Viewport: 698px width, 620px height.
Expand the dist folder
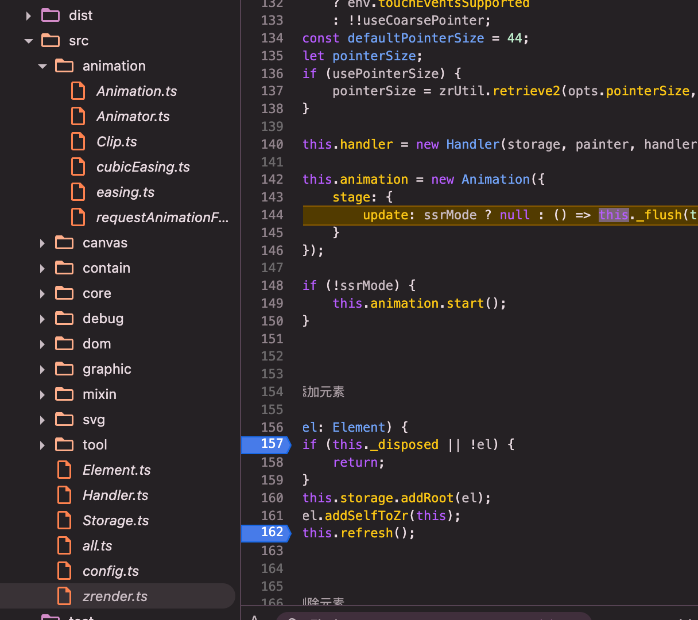29,15
